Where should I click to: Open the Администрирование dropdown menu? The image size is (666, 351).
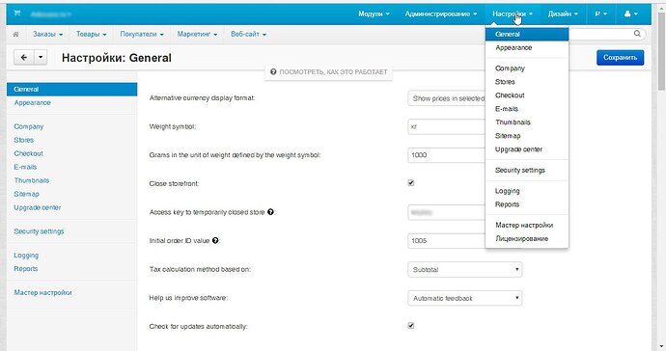441,13
